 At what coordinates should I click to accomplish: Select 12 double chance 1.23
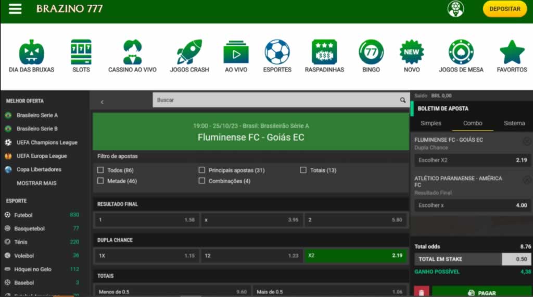[251, 255]
